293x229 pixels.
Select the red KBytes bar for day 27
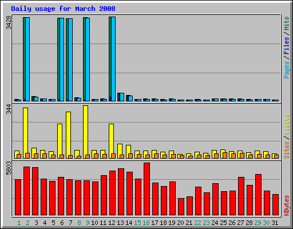pos(241,196)
